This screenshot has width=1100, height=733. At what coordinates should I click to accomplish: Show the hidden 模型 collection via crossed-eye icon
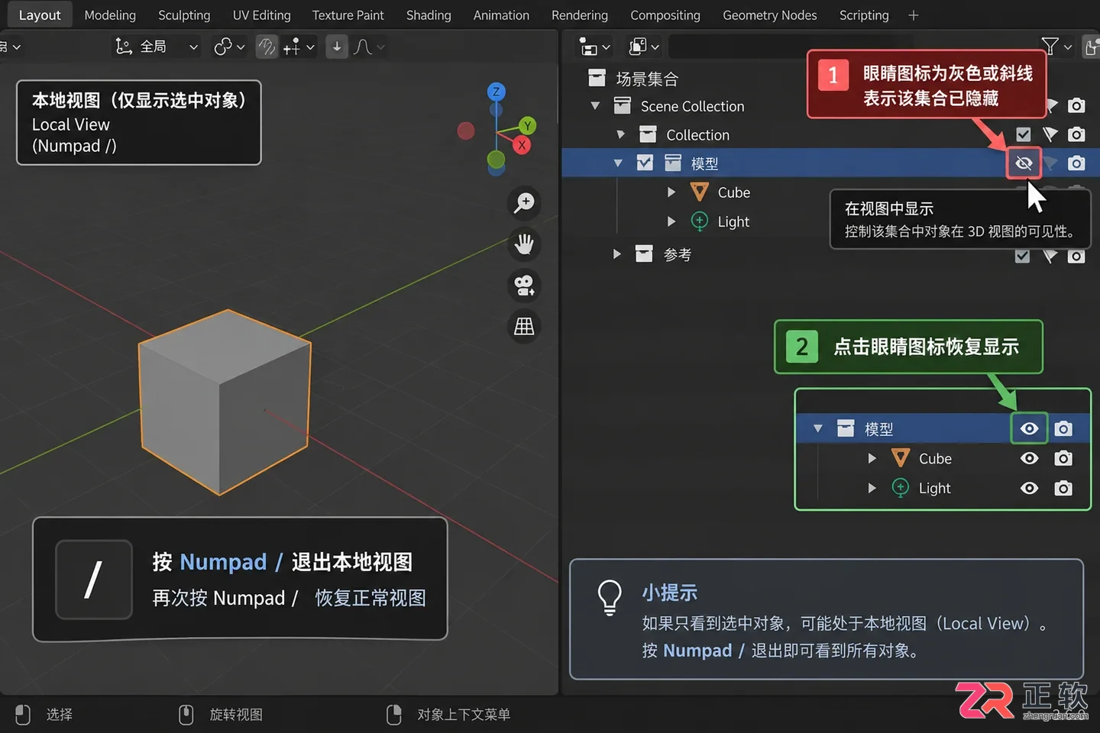click(x=1024, y=163)
